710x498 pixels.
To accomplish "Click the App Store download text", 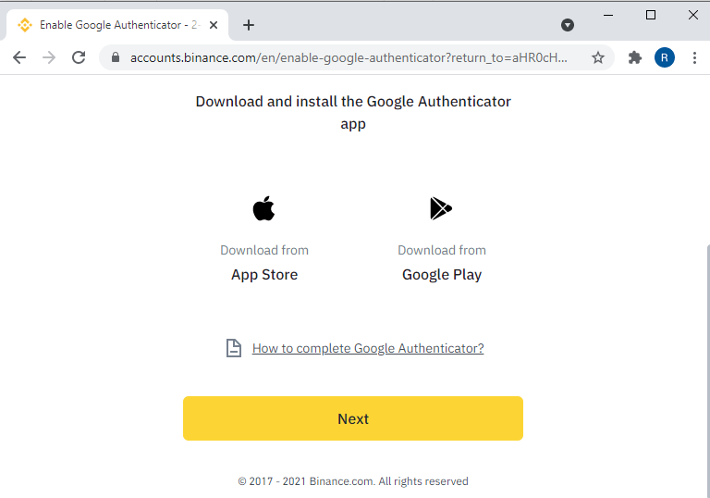I will click(x=264, y=274).
